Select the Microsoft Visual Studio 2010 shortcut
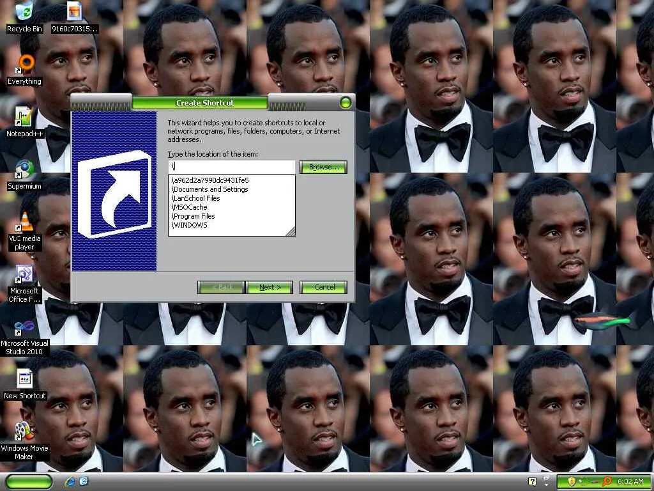 tap(24, 336)
